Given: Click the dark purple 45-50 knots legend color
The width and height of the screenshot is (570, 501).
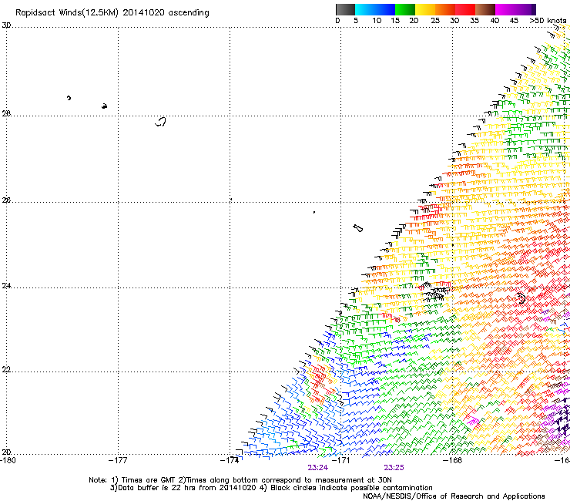Looking at the screenshot, I should (525, 9).
